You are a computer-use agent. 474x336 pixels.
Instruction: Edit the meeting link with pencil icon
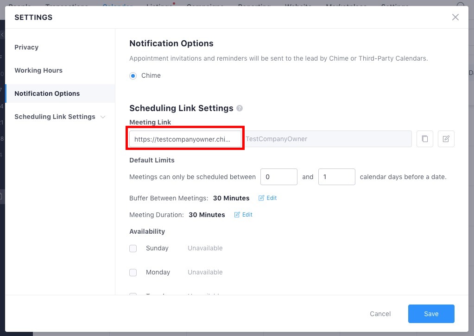pyautogui.click(x=446, y=139)
